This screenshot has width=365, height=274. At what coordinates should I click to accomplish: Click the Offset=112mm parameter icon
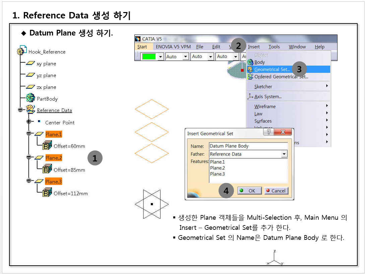pos(47,193)
